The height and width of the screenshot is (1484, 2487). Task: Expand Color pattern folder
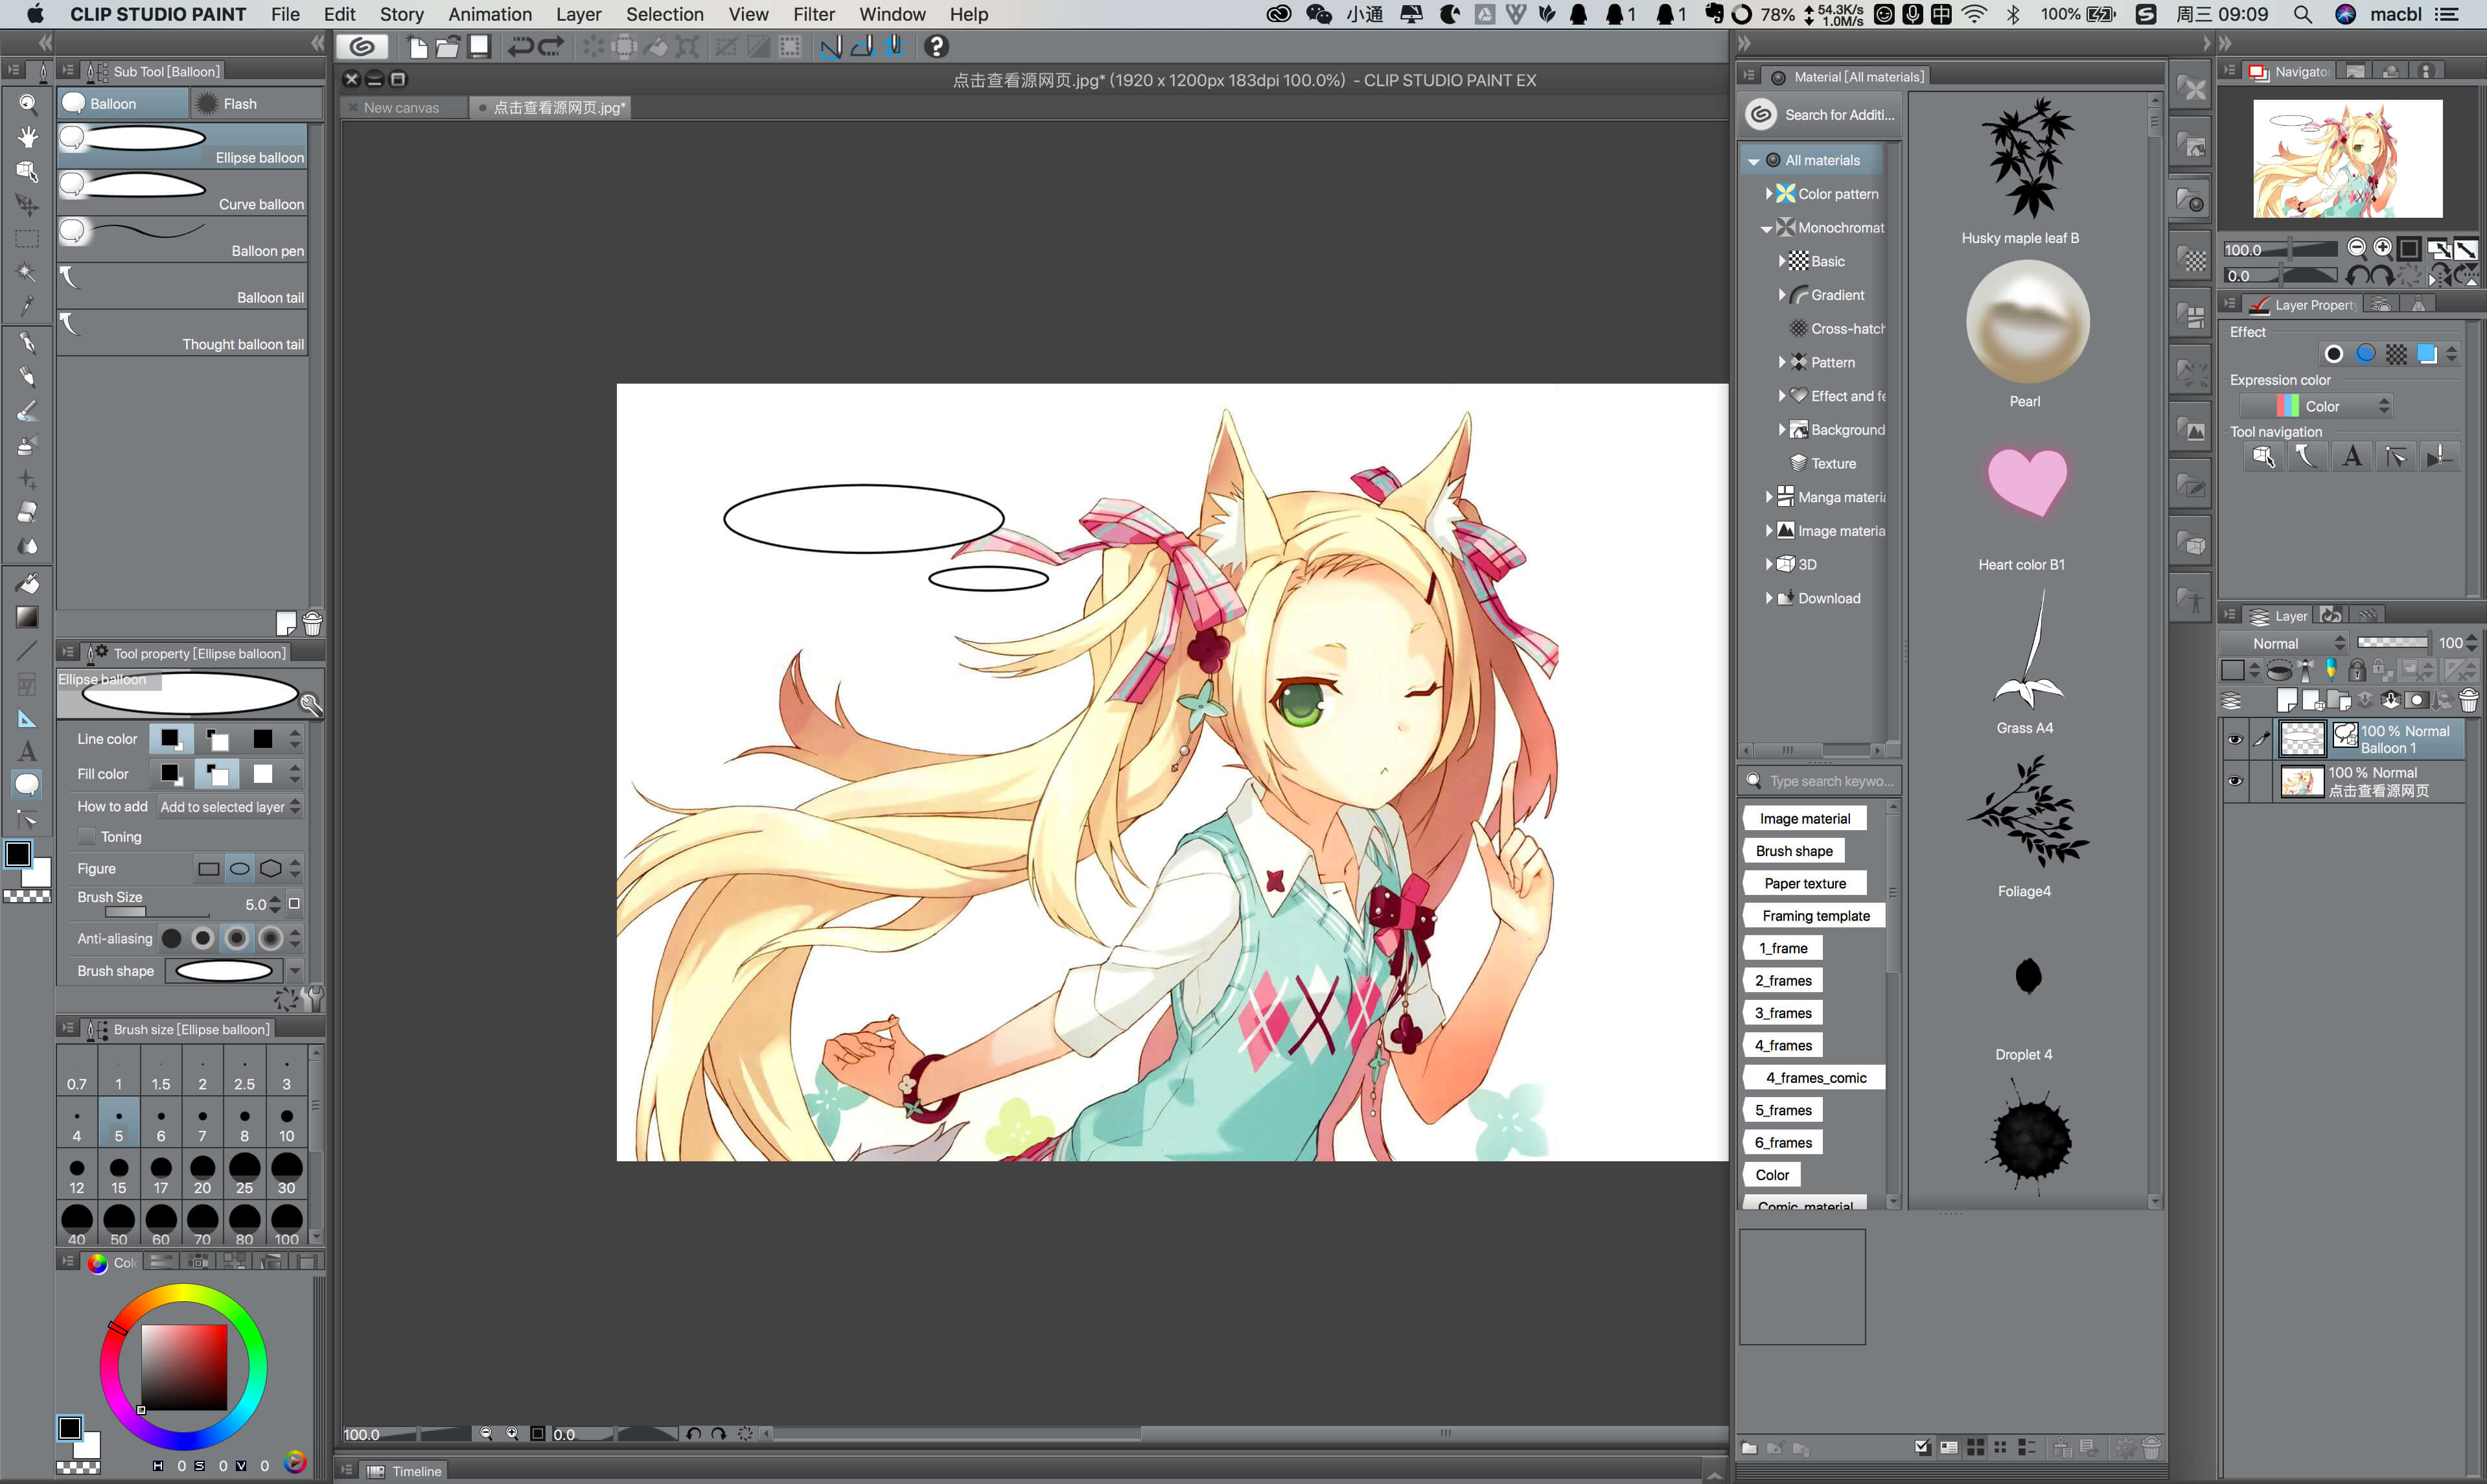[1769, 193]
